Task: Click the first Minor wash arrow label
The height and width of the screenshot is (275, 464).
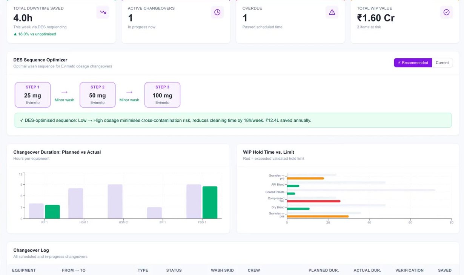Action: (x=65, y=100)
